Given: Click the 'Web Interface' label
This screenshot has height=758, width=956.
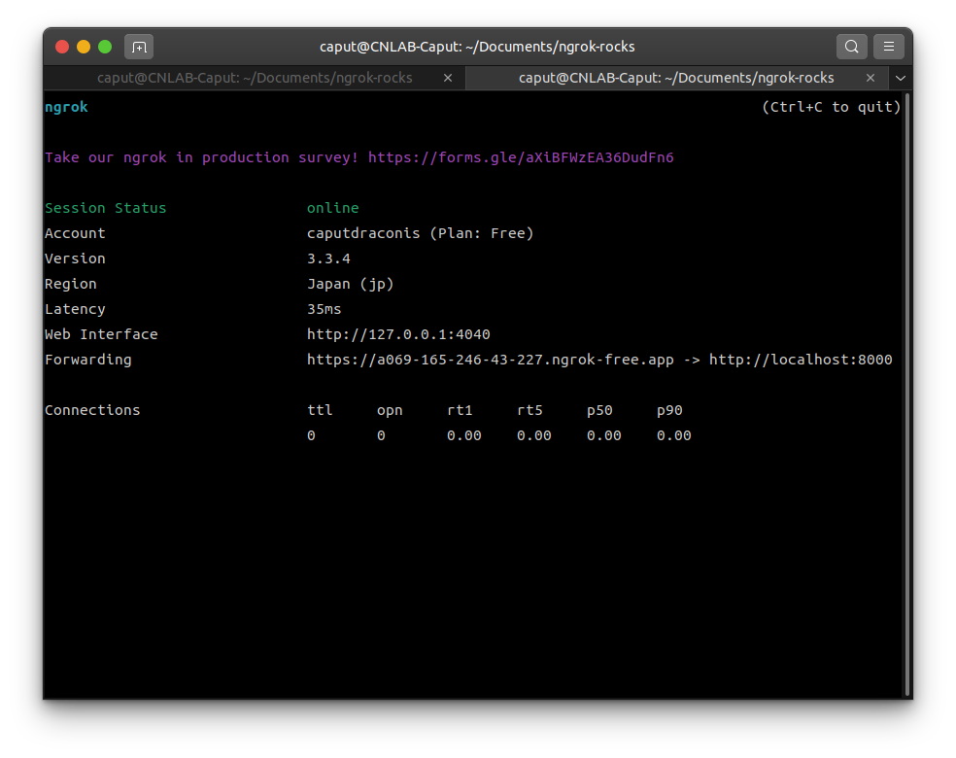Looking at the screenshot, I should tap(101, 334).
